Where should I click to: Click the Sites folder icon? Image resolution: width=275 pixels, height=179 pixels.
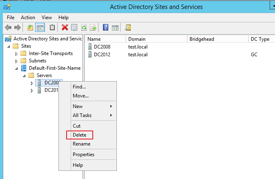[16, 46]
